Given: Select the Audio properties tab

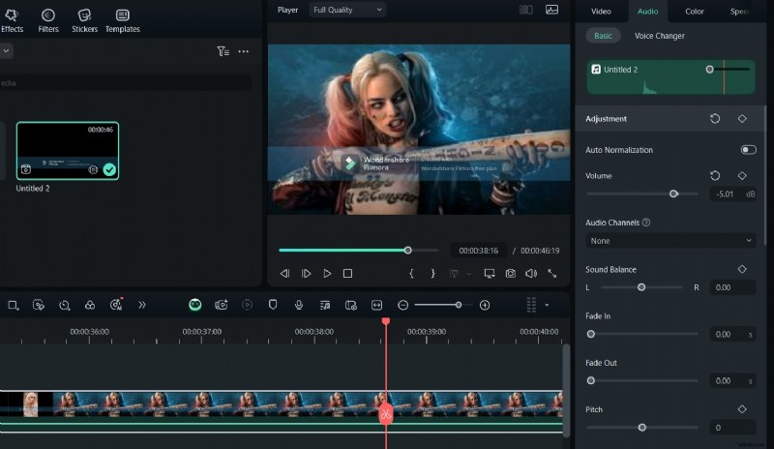Looking at the screenshot, I should pos(647,12).
